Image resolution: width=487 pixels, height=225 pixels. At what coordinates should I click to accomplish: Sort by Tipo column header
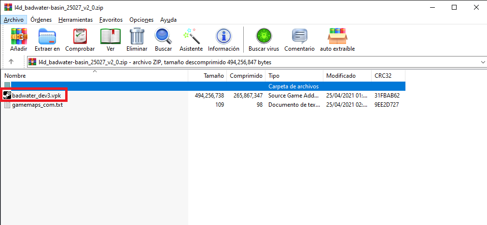[294, 75]
